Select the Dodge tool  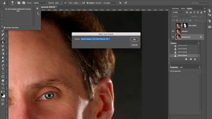(x=3, y=61)
